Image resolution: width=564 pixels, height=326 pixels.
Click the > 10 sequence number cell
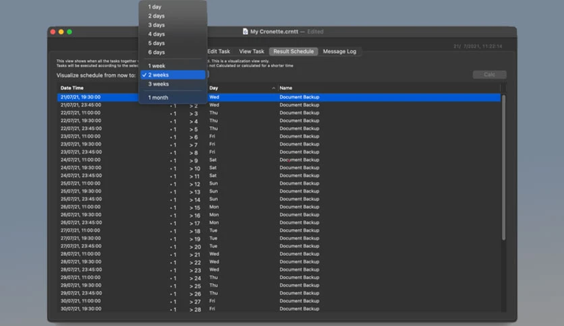[x=195, y=169]
